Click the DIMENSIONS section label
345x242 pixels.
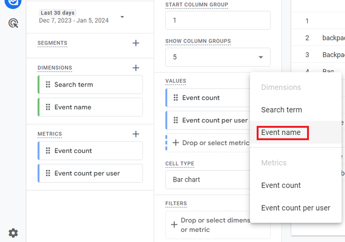(x=55, y=68)
